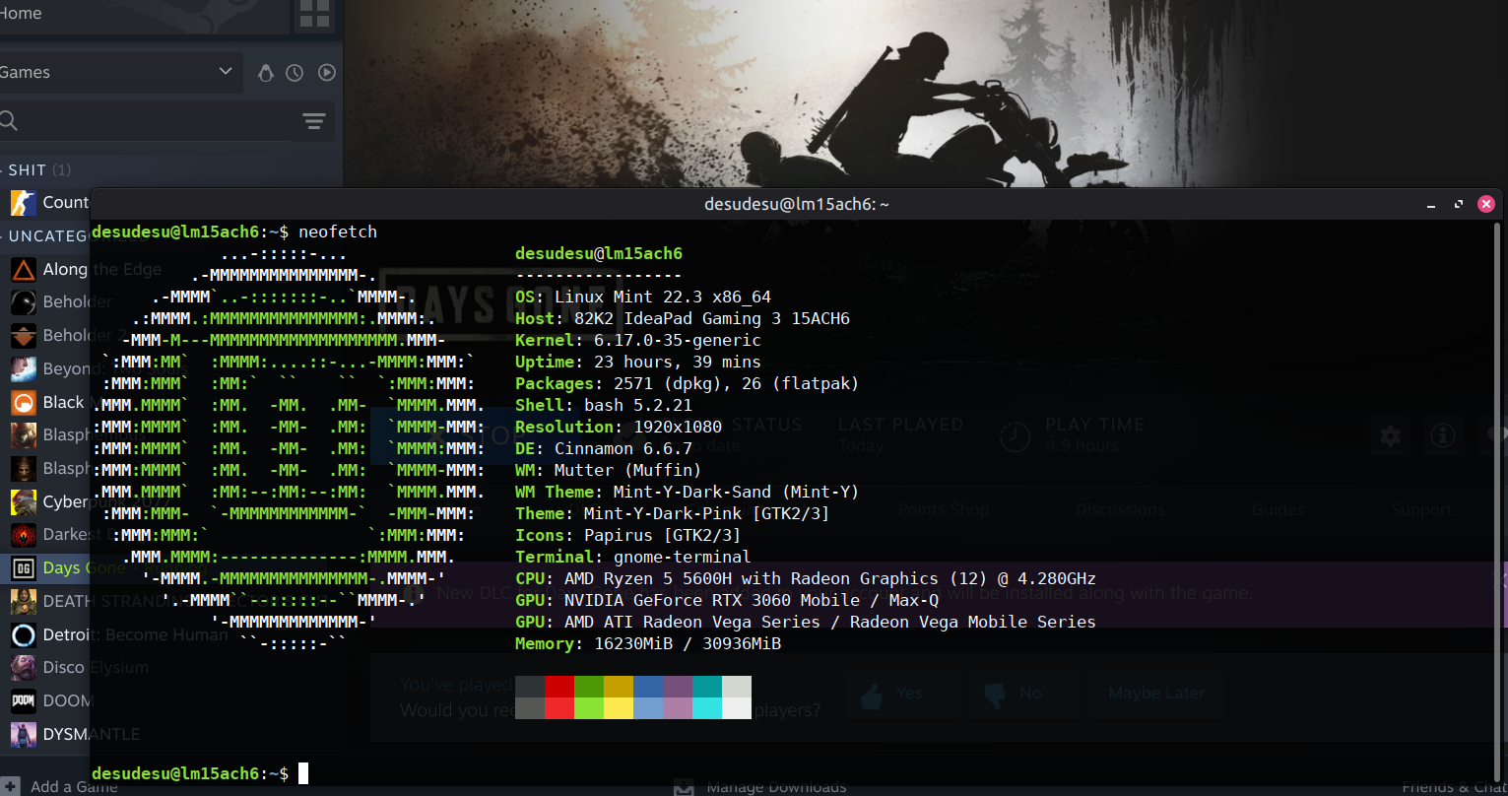This screenshot has width=1508, height=796.
Task: Click the bright yellow block in neofetch palette
Action: tap(619, 708)
